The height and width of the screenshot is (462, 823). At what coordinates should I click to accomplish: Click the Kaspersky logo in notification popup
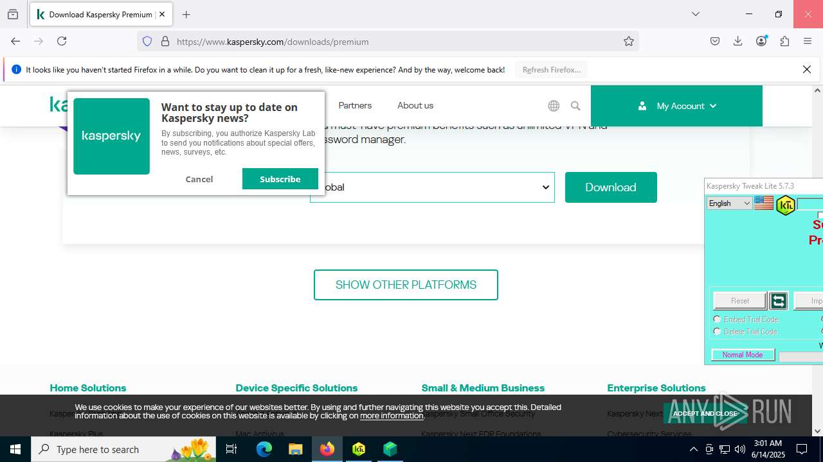pos(111,136)
